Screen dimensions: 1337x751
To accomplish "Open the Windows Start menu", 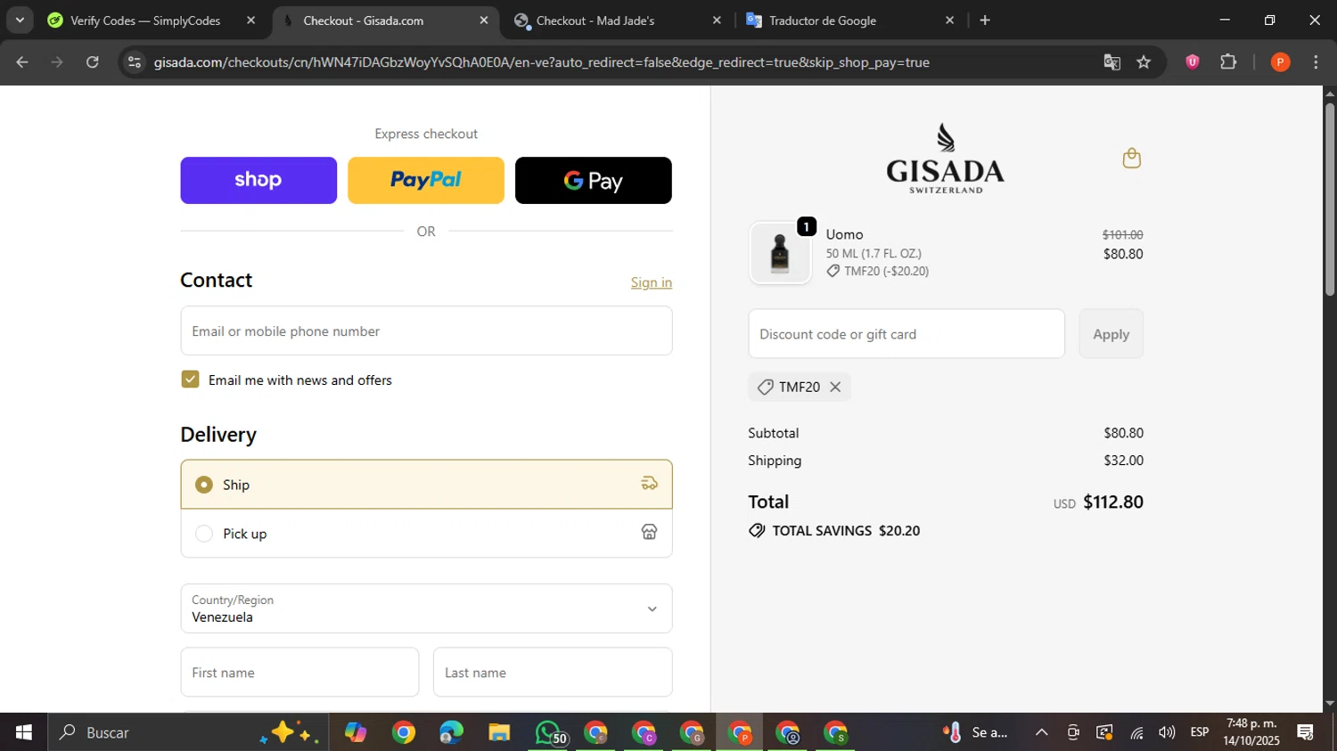I will click(x=24, y=732).
